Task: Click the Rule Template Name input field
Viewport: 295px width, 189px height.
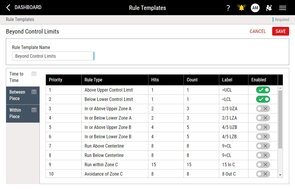Action: pos(53,56)
